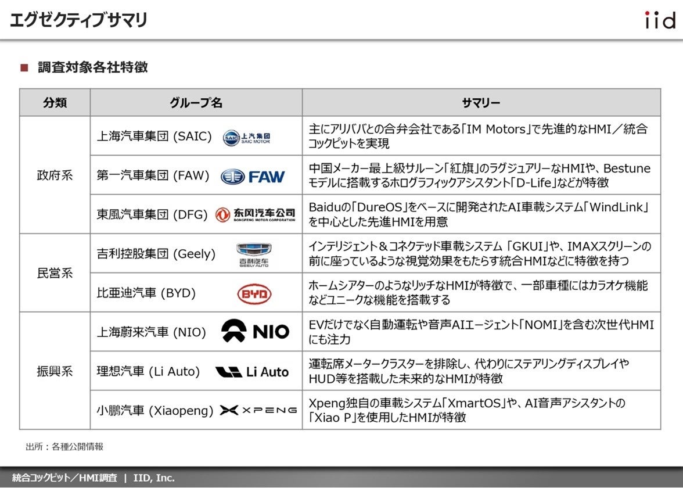This screenshot has width=683, height=488.
Task: Click the FAW logo
Action: 253,177
